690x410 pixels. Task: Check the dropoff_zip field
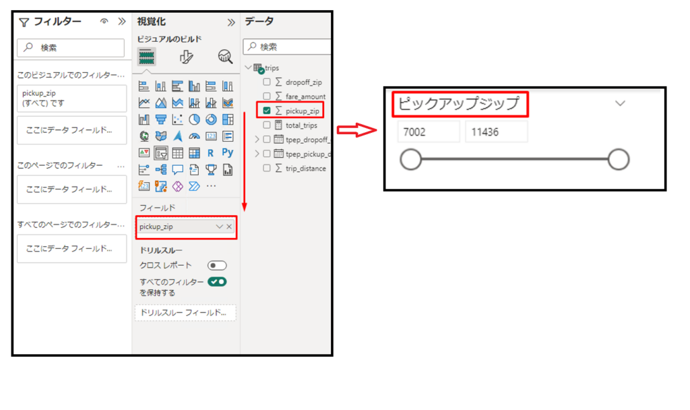pyautogui.click(x=267, y=82)
